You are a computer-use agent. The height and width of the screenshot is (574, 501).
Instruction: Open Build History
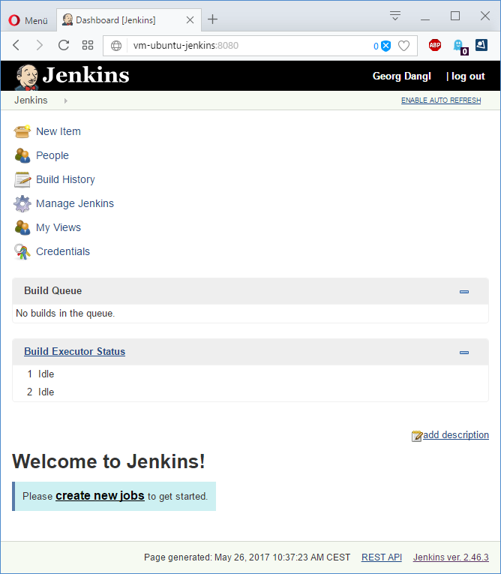pos(65,179)
